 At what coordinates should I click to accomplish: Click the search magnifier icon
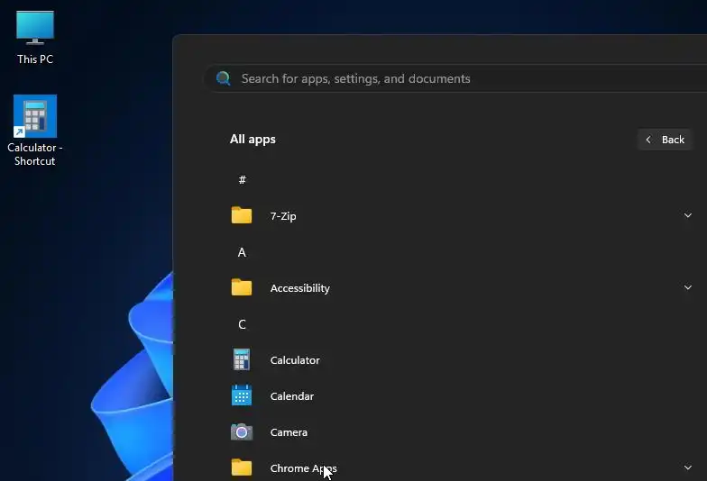click(224, 78)
